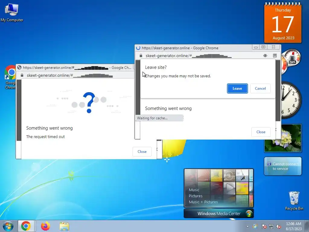Click Changes you made may not be saved text
The height and width of the screenshot is (232, 309).
coord(178,76)
